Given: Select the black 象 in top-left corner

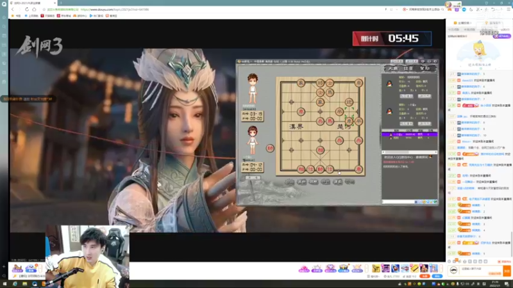Looking at the screenshot, I should coord(301,83).
